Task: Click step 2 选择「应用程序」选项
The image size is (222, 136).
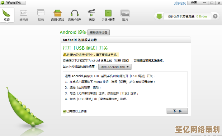Action: coord(83,87)
